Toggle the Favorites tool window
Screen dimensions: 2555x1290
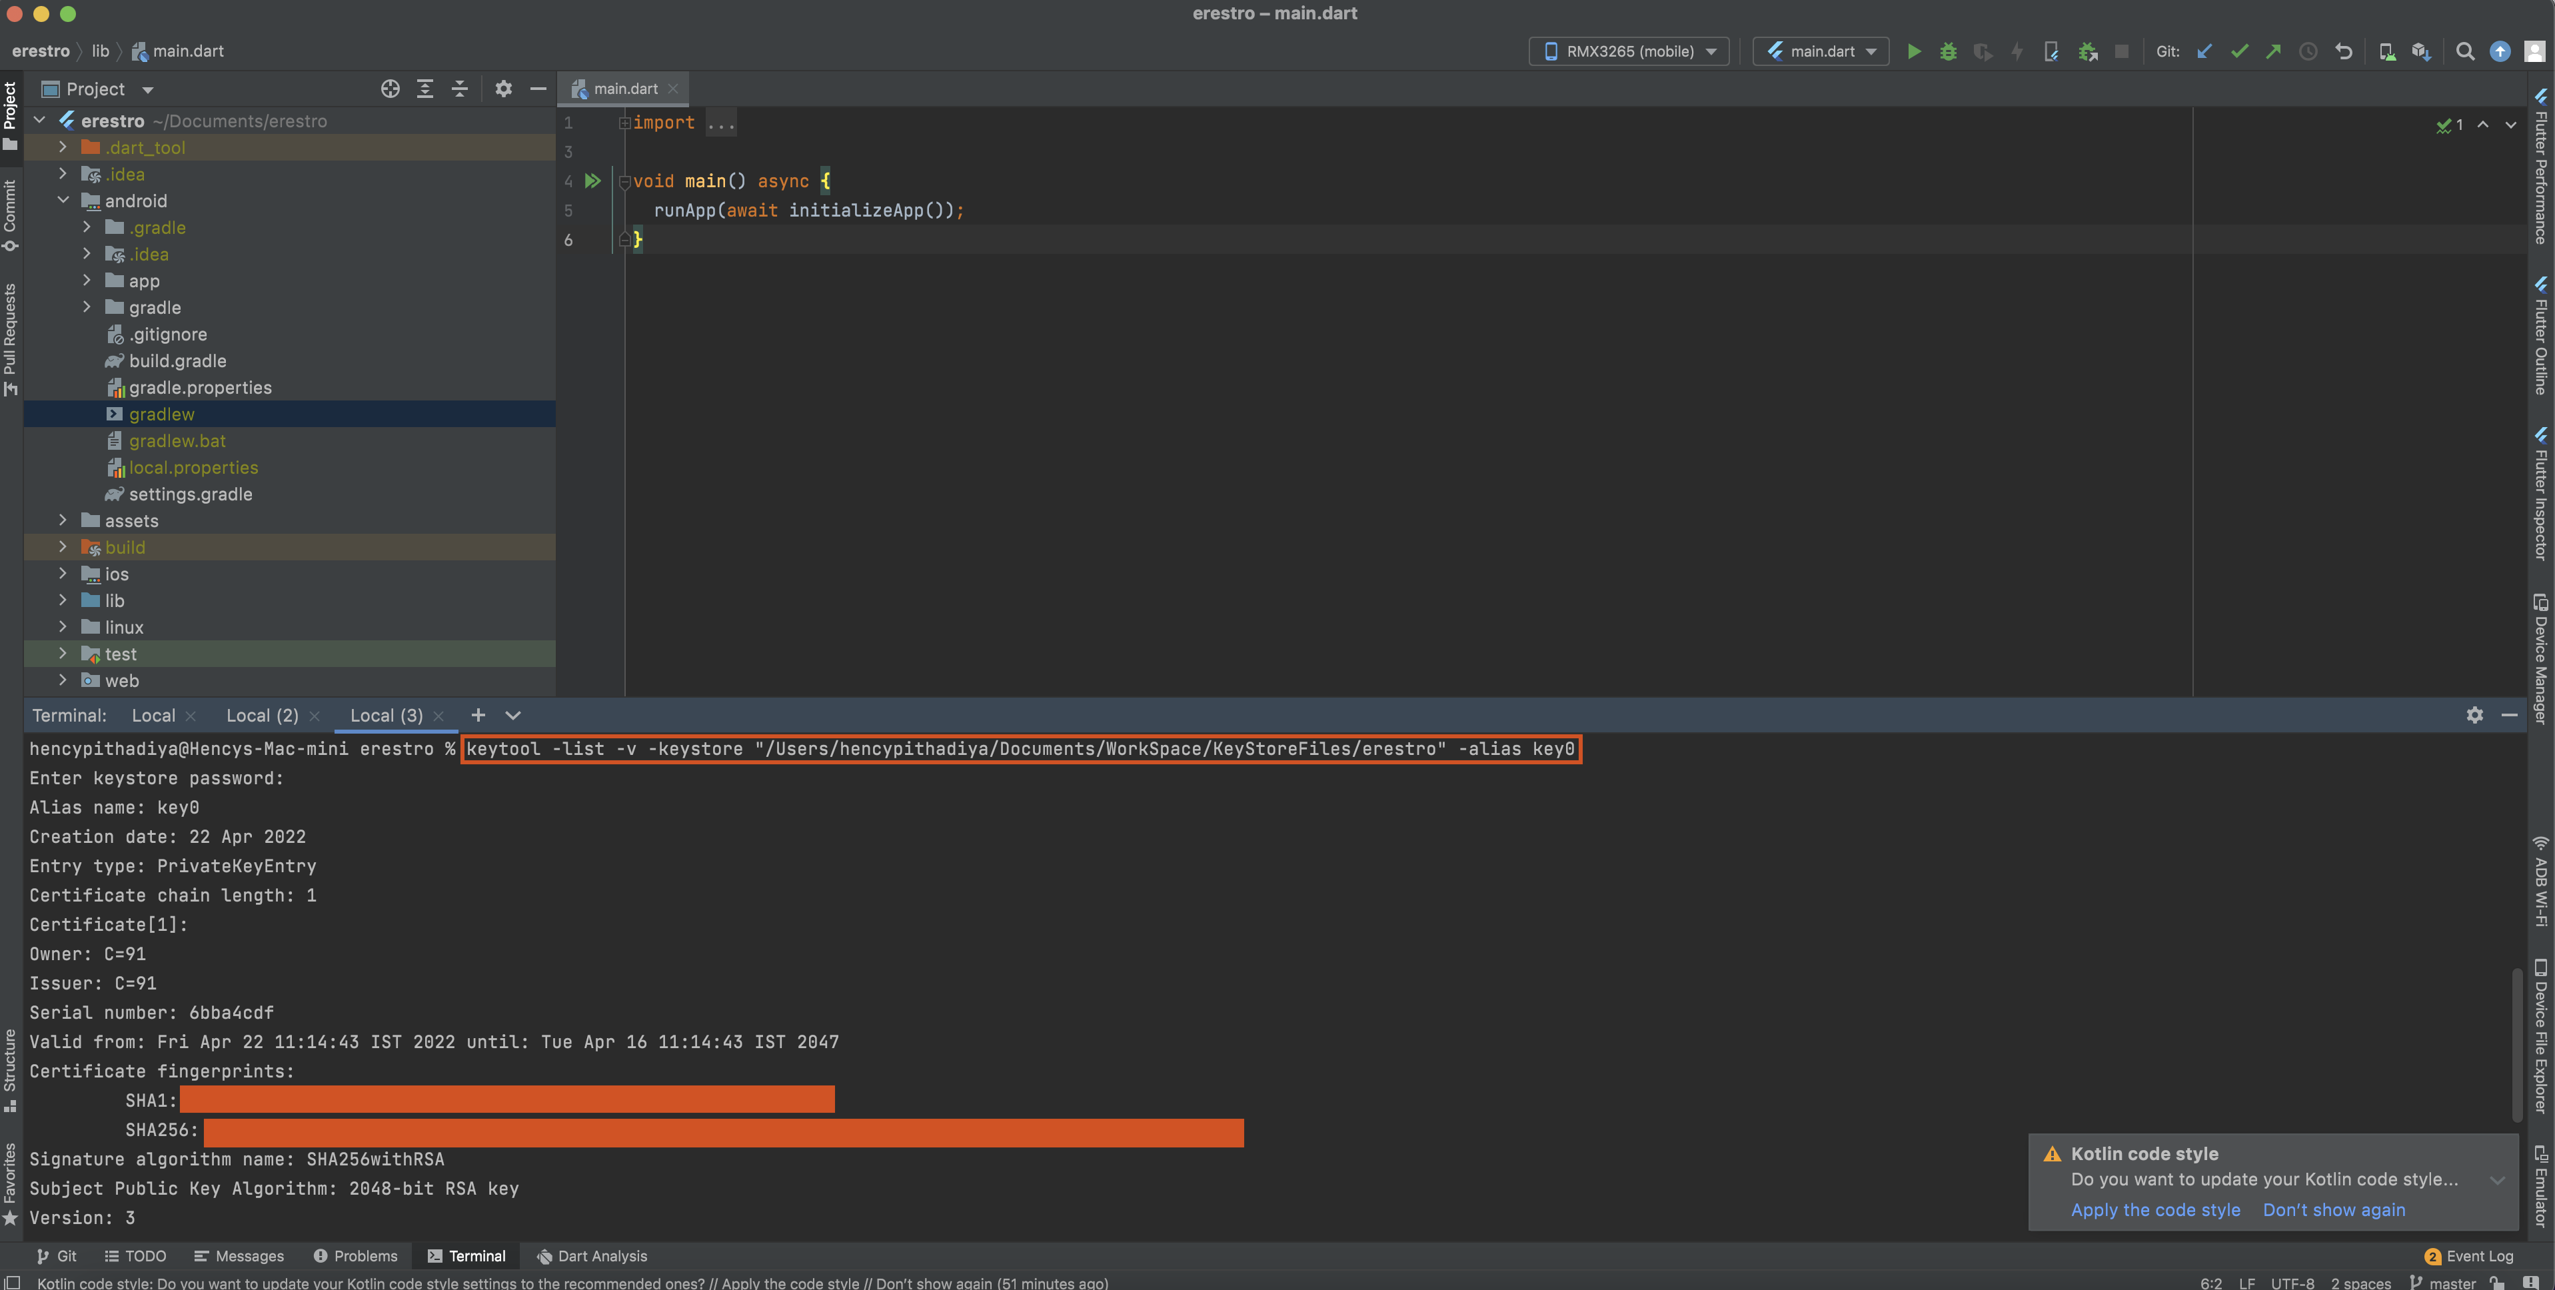pyautogui.click(x=10, y=1184)
